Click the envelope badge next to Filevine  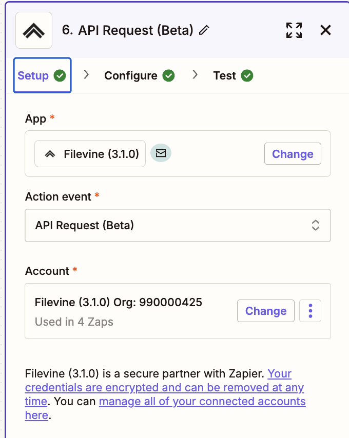click(161, 153)
